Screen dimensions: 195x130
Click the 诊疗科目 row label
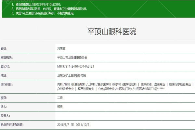click(6, 84)
